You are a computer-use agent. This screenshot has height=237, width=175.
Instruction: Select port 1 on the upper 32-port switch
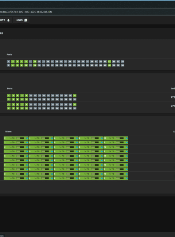point(9,96)
